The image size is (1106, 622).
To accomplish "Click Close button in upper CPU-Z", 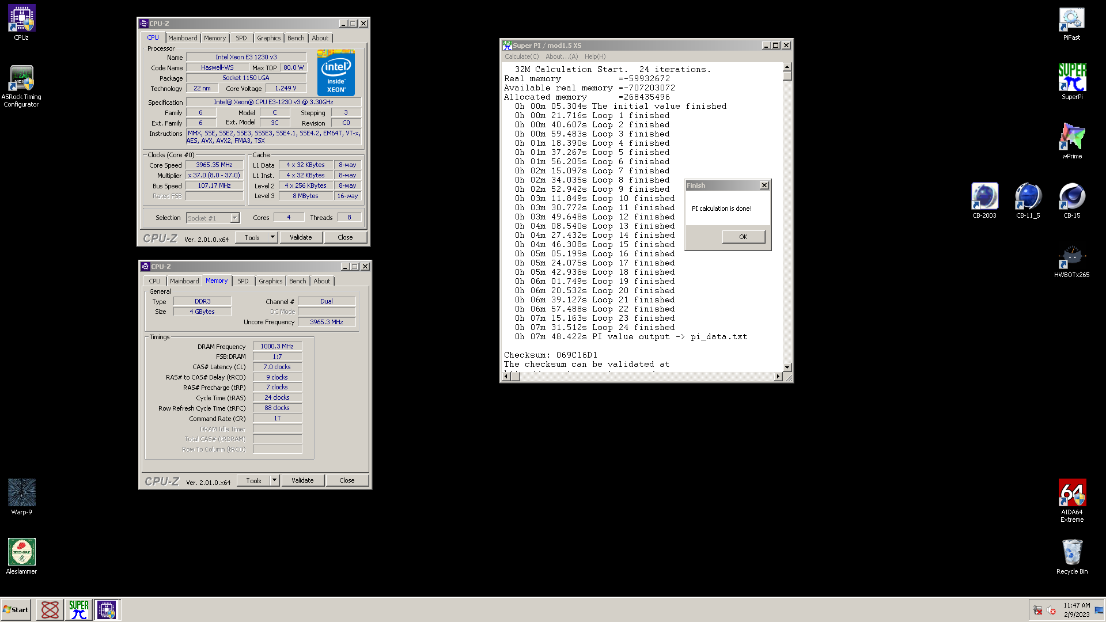I will coord(345,237).
